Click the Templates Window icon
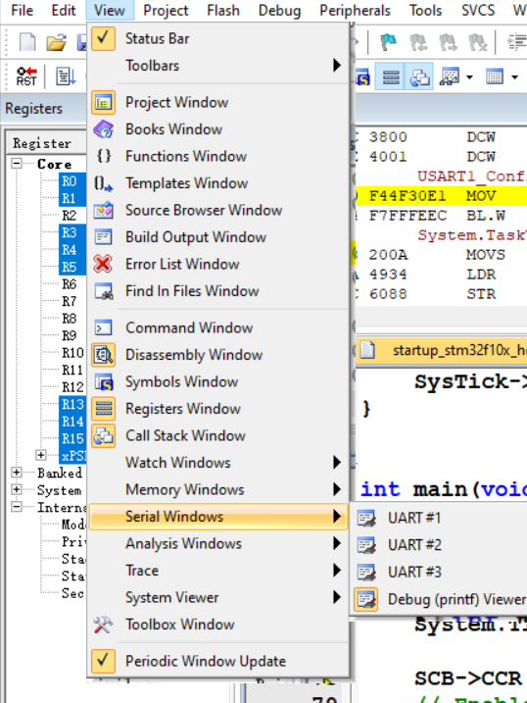The width and height of the screenshot is (527, 703). point(104,183)
